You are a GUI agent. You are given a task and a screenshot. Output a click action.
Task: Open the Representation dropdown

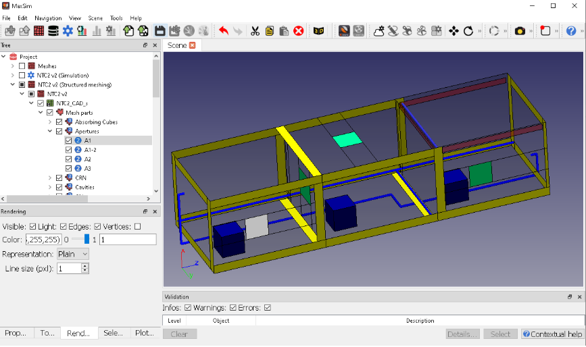pyautogui.click(x=73, y=254)
